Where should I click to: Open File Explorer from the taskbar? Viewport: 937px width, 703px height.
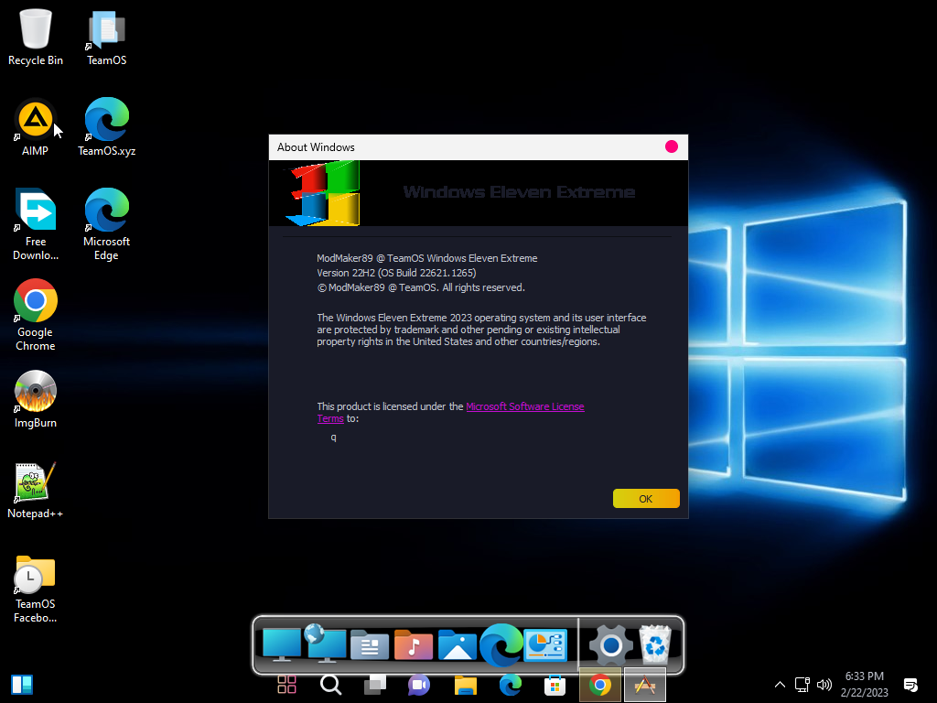point(466,685)
